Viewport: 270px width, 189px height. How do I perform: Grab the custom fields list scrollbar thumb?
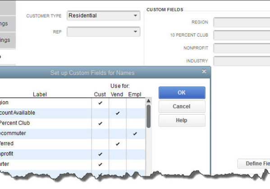[x=148, y=116]
